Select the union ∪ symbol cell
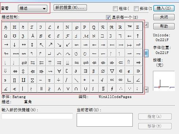 coord(85,88)
